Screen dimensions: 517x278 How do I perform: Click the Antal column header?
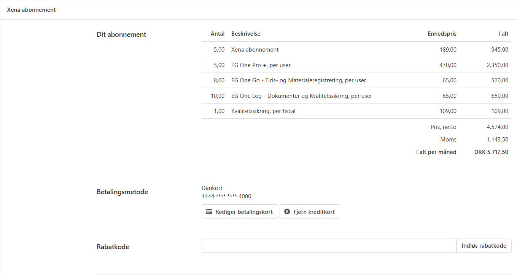tap(217, 34)
